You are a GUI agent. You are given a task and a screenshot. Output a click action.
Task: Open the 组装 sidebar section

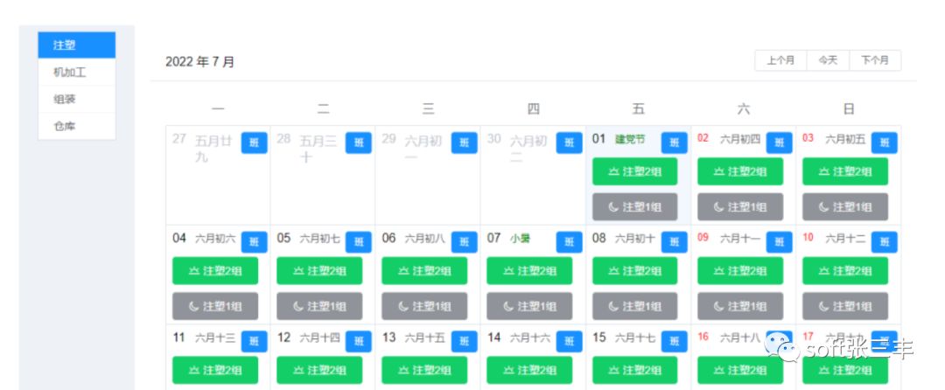click(x=77, y=100)
